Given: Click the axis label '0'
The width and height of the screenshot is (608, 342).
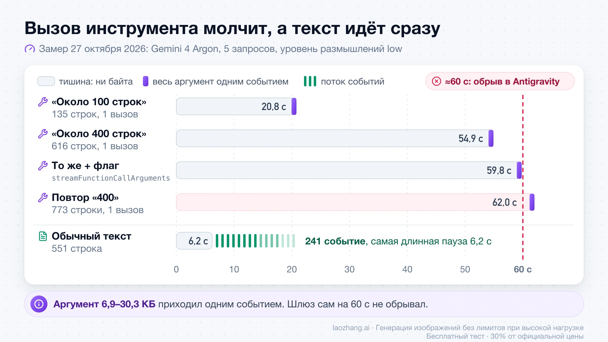Looking at the screenshot, I should 176,269.
